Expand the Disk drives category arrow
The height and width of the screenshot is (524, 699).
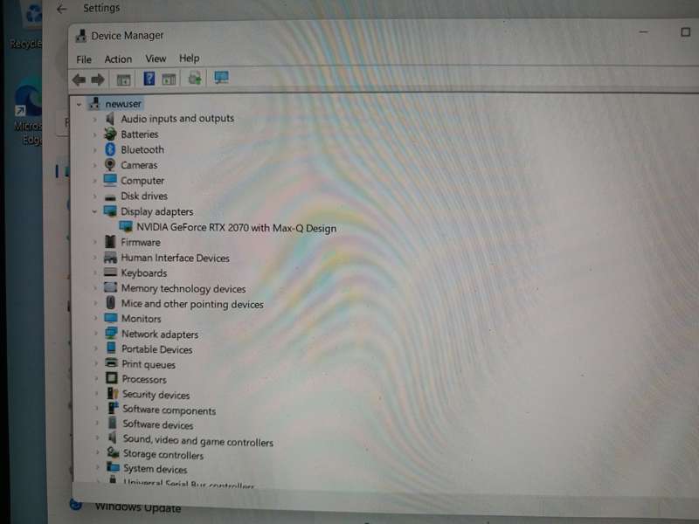pyautogui.click(x=94, y=196)
